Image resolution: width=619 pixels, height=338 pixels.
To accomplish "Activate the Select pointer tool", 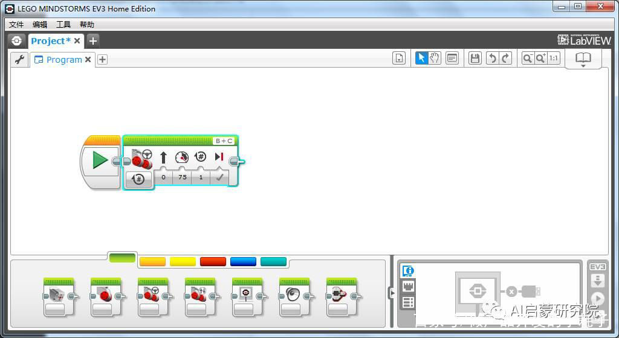I will point(421,59).
